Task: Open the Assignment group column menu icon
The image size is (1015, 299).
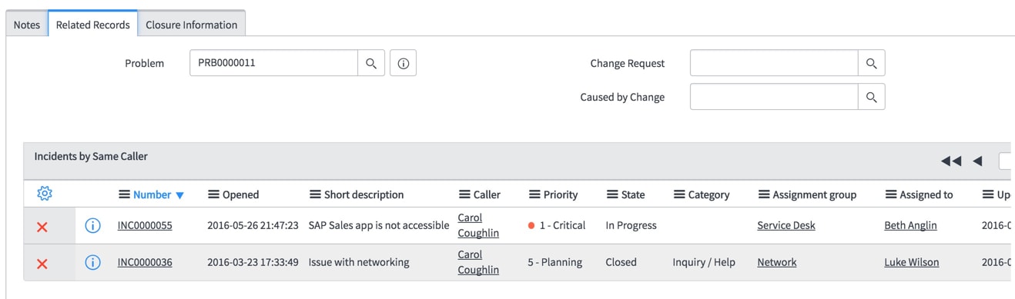Action: pyautogui.click(x=764, y=194)
